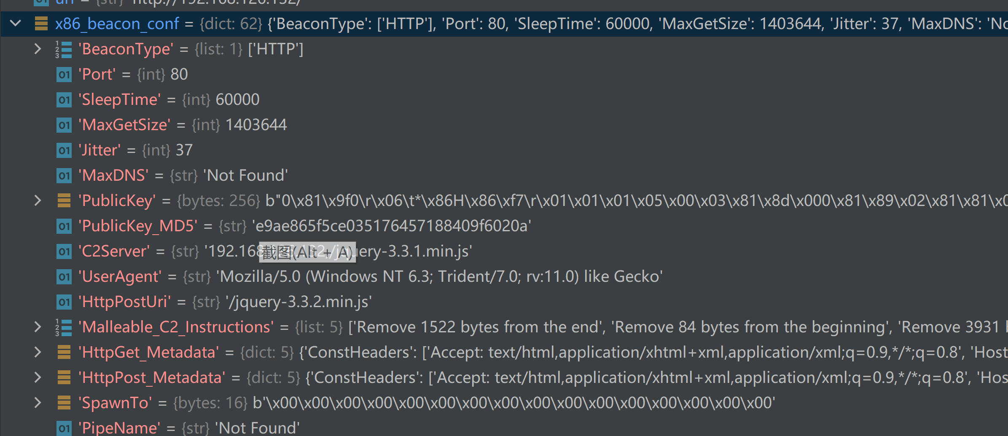Expand the 'HttpGet_Metadata' dict entry

tap(38, 352)
